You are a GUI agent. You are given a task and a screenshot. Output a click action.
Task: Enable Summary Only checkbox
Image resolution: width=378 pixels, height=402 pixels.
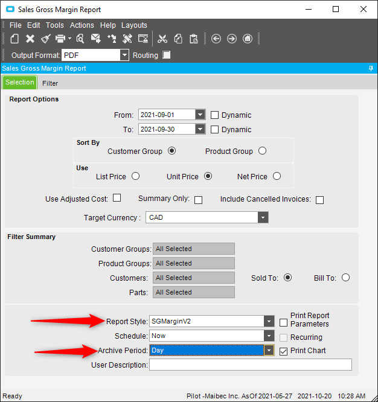click(x=199, y=200)
